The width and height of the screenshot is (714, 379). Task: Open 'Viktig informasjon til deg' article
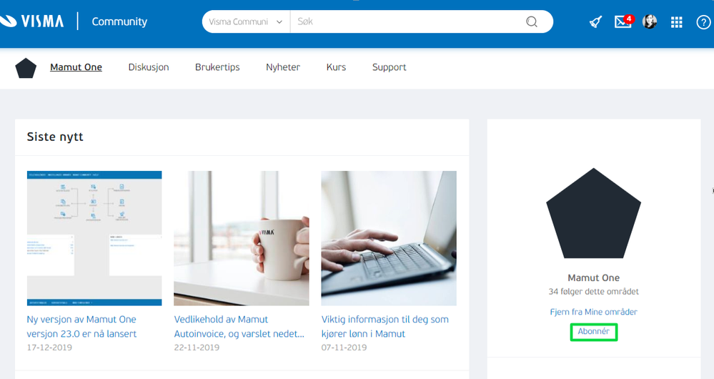[x=385, y=327]
